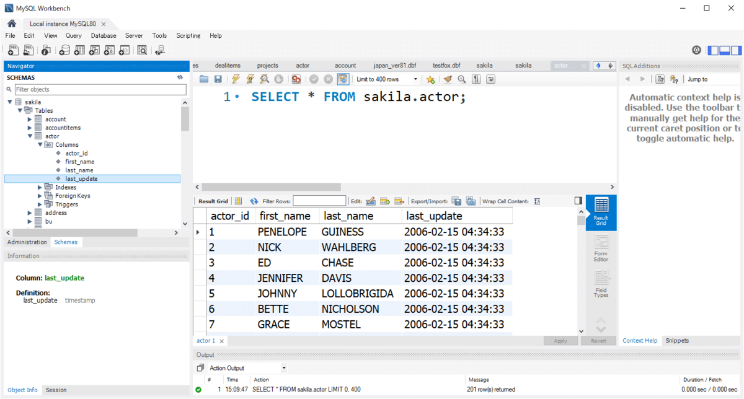Click the Beautify query broom icon

pos(447,79)
